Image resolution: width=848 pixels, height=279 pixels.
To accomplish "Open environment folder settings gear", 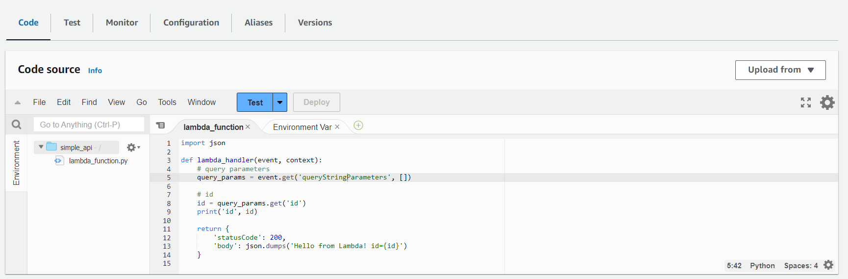I will (132, 147).
